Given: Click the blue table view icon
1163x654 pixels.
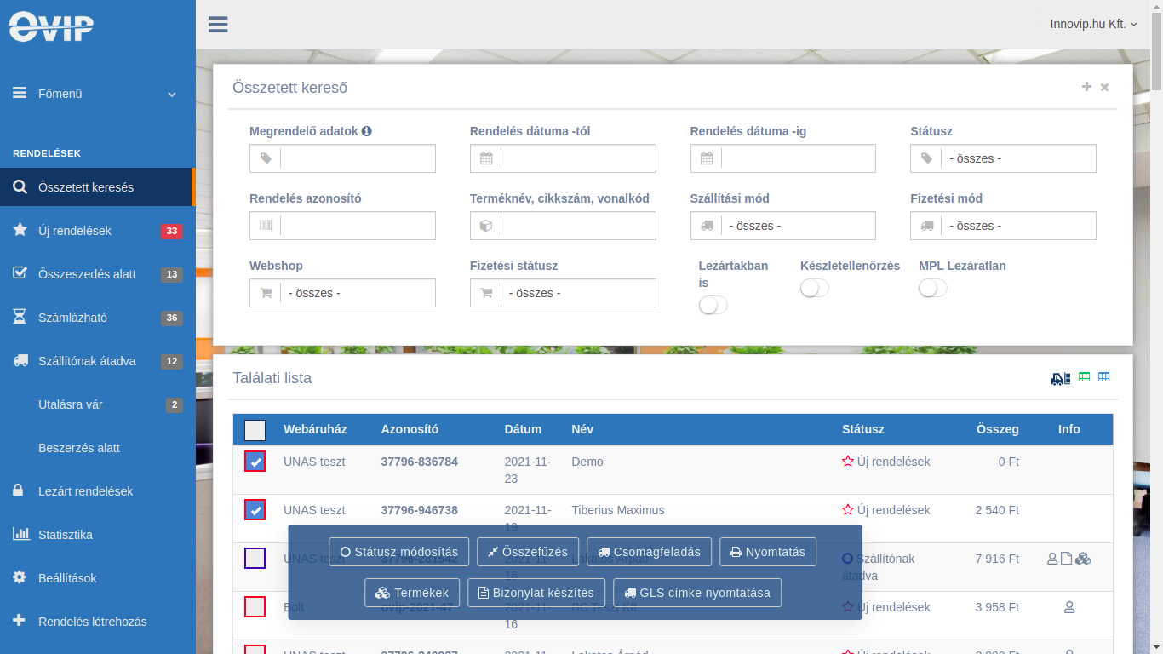Looking at the screenshot, I should point(1104,377).
